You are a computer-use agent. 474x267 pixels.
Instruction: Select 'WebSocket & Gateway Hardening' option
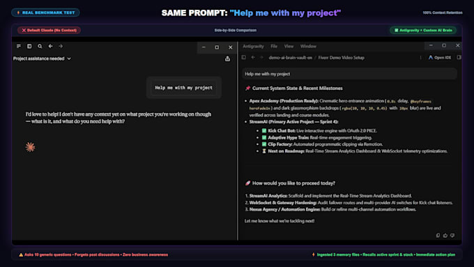pos(349,203)
